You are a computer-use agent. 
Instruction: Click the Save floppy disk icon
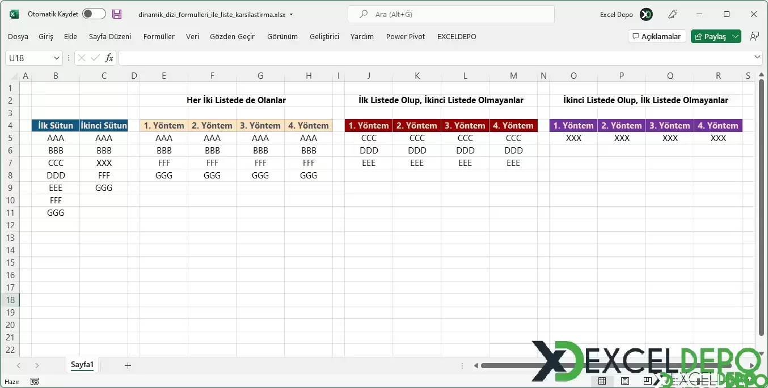[x=117, y=14]
